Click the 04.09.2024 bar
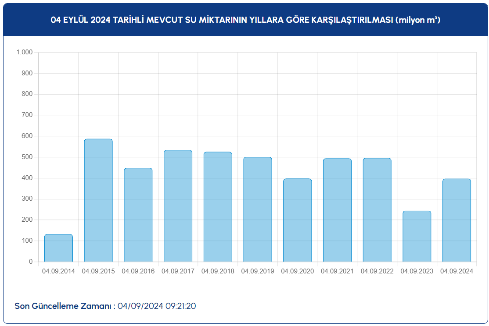 point(457,220)
